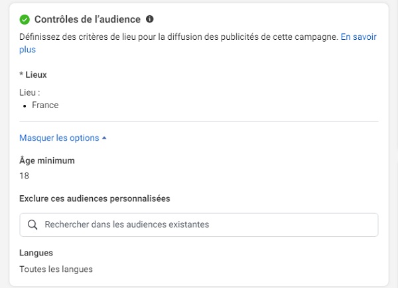The image size is (398, 288).
Task: Click the magnifying glass search icon
Action: pos(32,225)
